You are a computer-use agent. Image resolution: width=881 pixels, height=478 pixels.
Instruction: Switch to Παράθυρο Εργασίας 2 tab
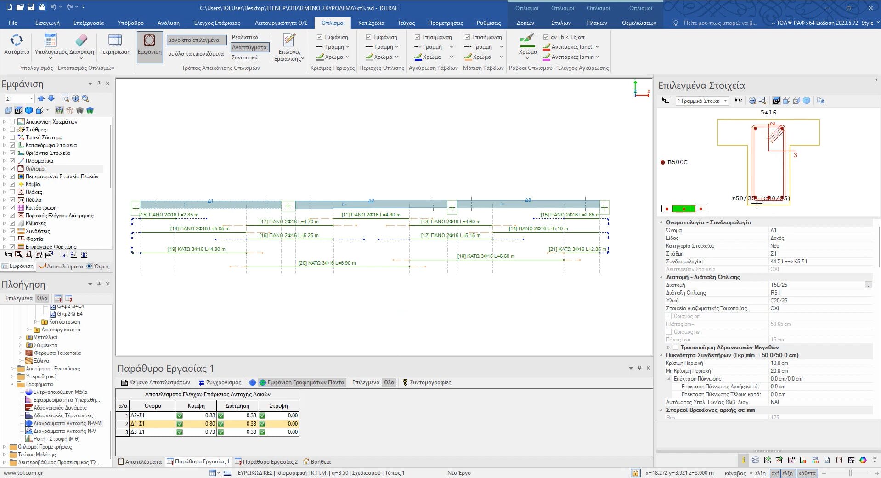click(x=266, y=462)
